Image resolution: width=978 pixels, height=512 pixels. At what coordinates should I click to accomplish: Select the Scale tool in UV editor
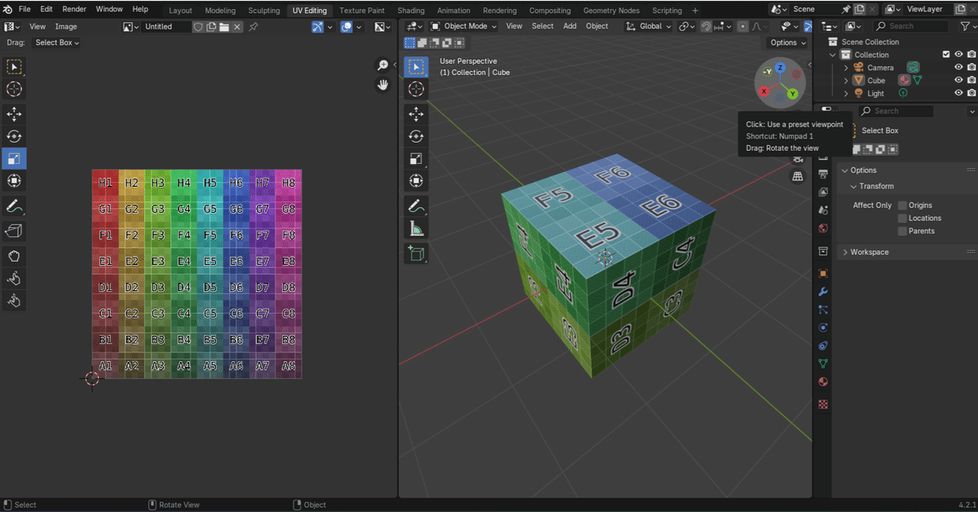pyautogui.click(x=15, y=158)
